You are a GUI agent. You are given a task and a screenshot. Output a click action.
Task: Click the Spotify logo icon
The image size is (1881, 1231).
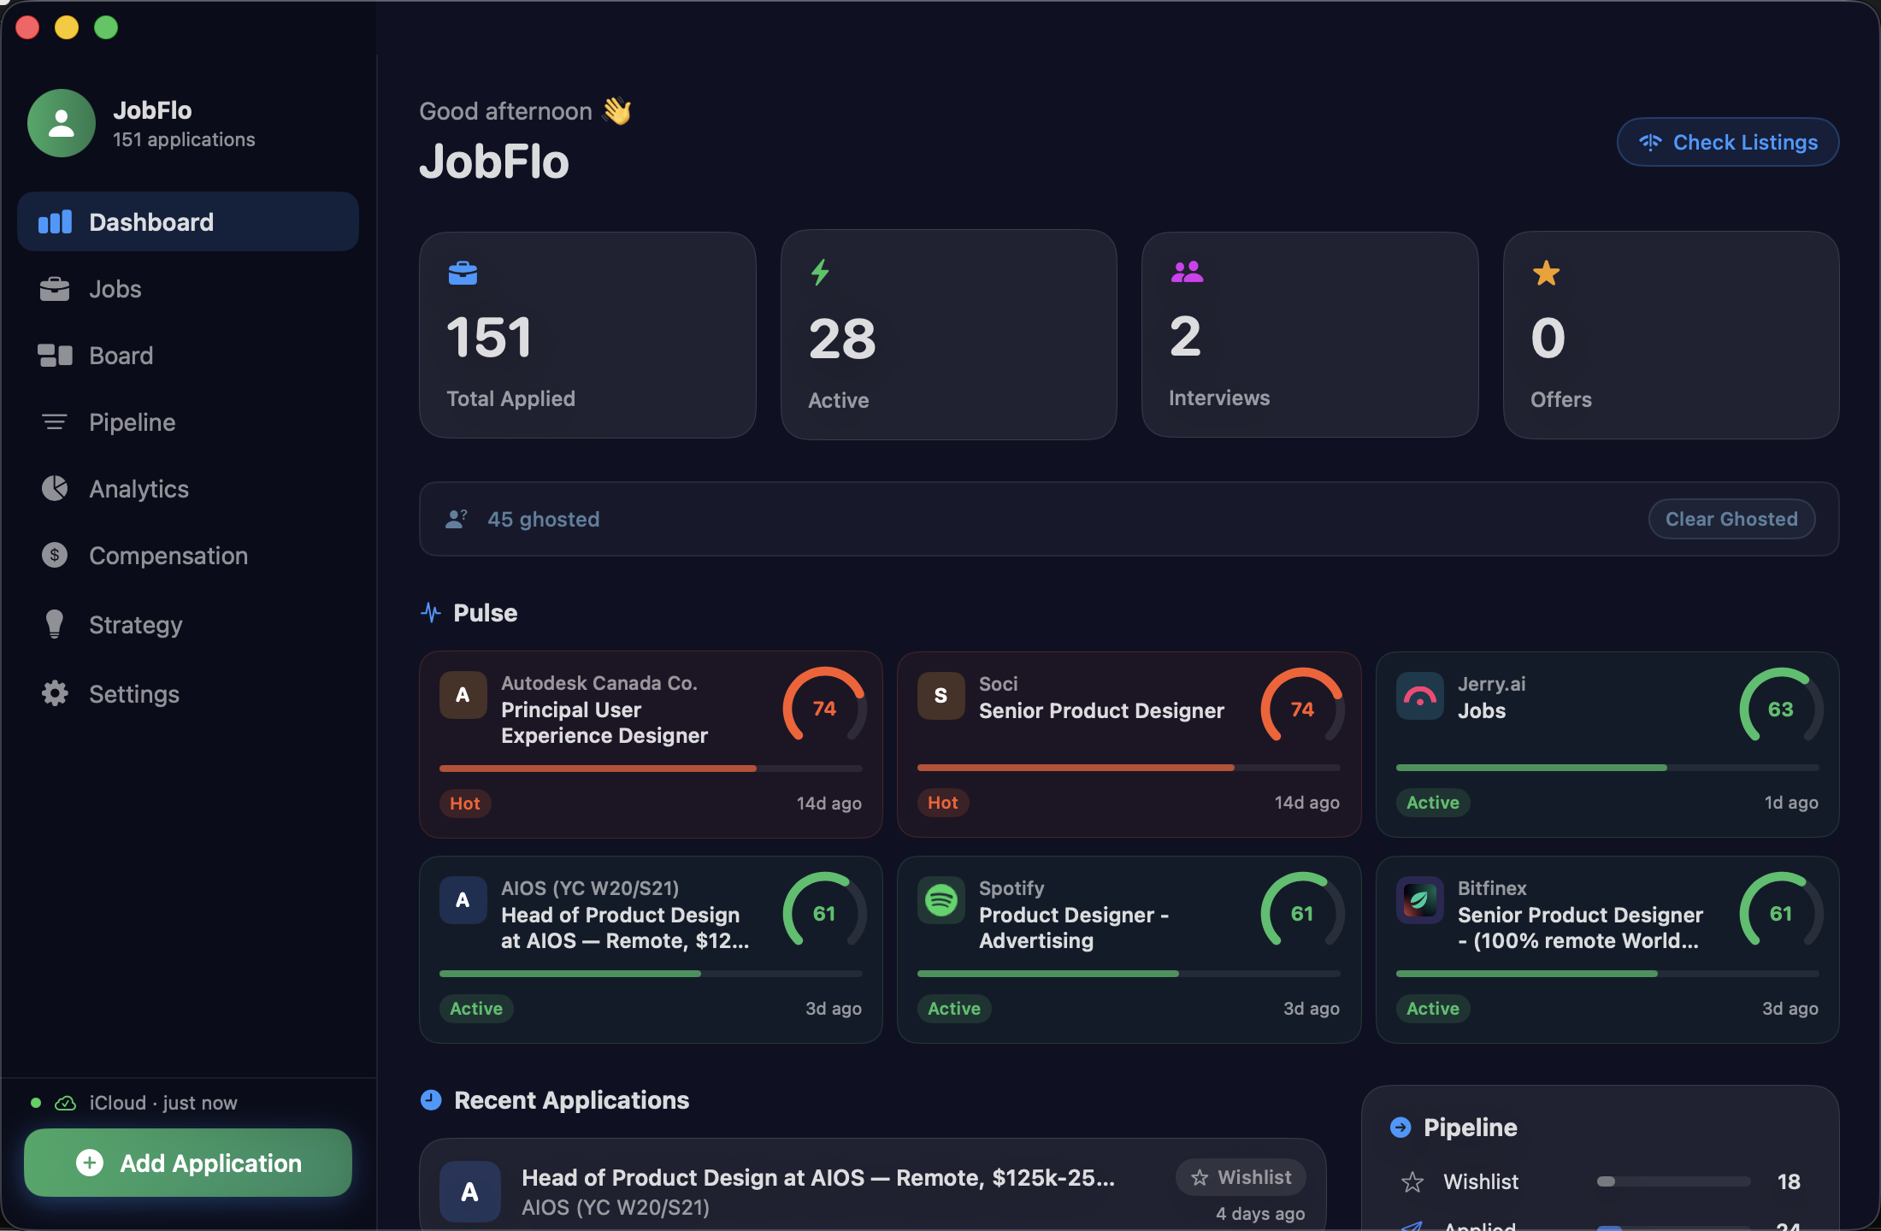[x=941, y=900]
